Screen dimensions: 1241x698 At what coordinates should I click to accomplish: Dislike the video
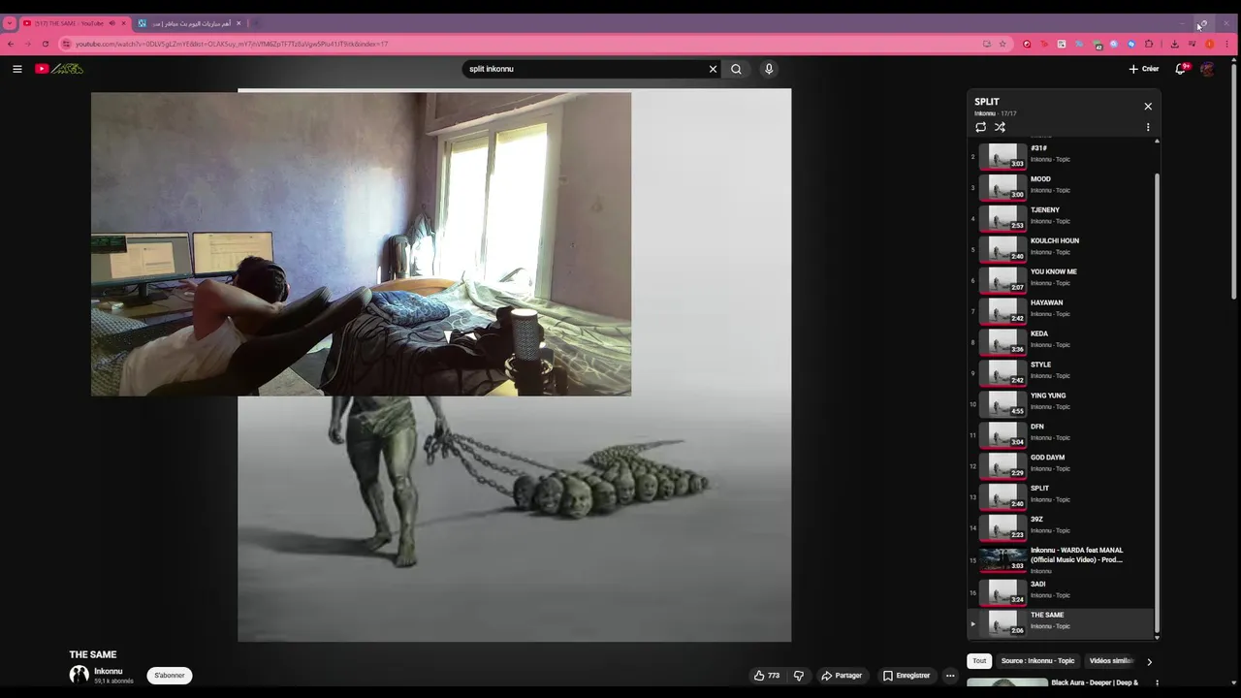pyautogui.click(x=799, y=676)
